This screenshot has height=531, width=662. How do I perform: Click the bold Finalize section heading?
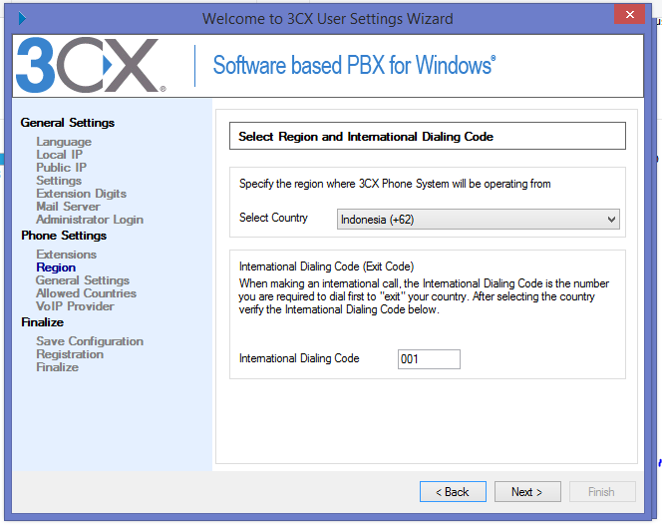[42, 322]
